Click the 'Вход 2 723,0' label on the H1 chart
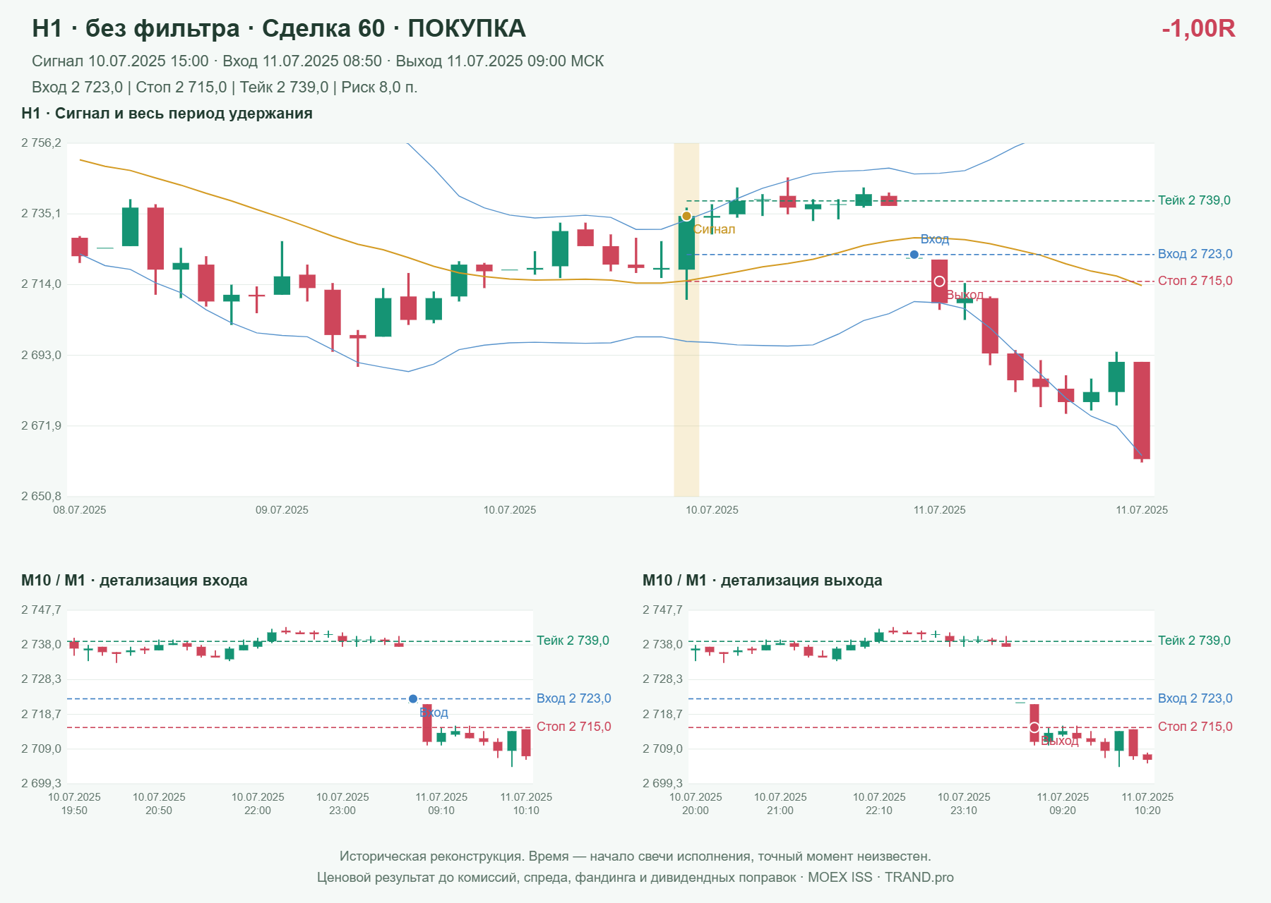 pyautogui.click(x=1195, y=254)
